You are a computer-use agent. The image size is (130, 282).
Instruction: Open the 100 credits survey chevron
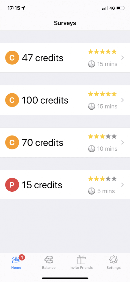(x=123, y=100)
